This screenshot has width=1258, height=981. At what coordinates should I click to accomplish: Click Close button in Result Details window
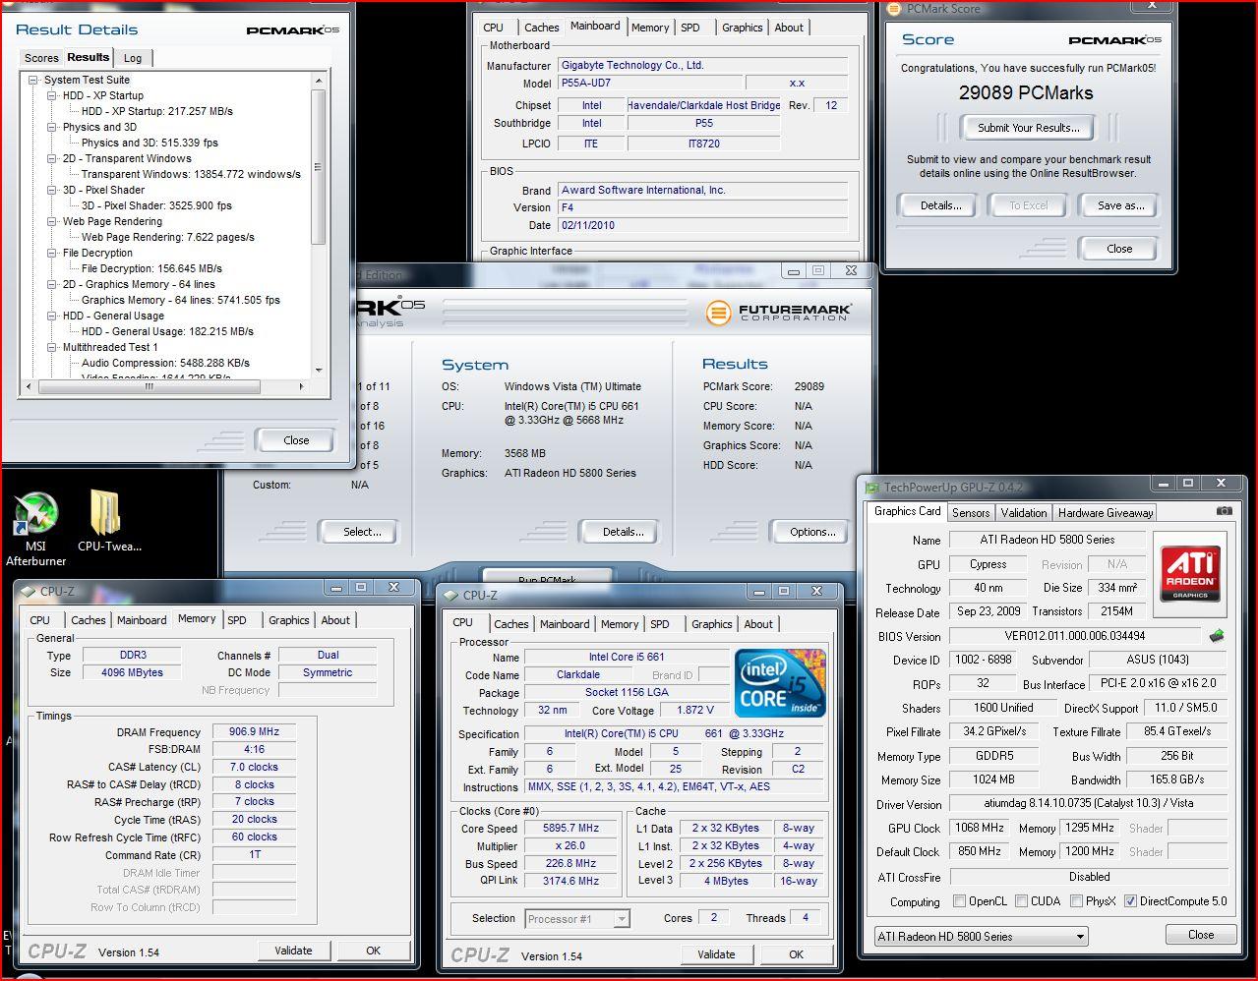pyautogui.click(x=296, y=440)
